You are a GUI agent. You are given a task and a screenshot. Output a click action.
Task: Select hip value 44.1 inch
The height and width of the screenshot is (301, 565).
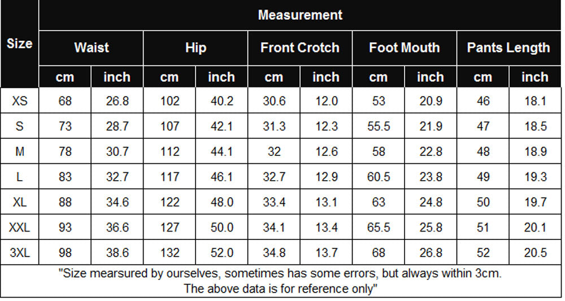pyautogui.click(x=221, y=151)
